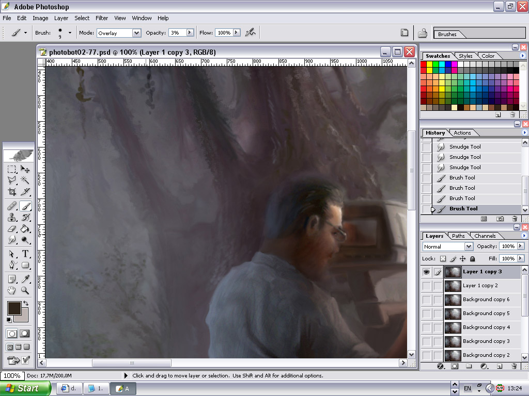This screenshot has width=529, height=396.
Task: Select Layer 1 copy 2 thumbnail
Action: point(453,286)
